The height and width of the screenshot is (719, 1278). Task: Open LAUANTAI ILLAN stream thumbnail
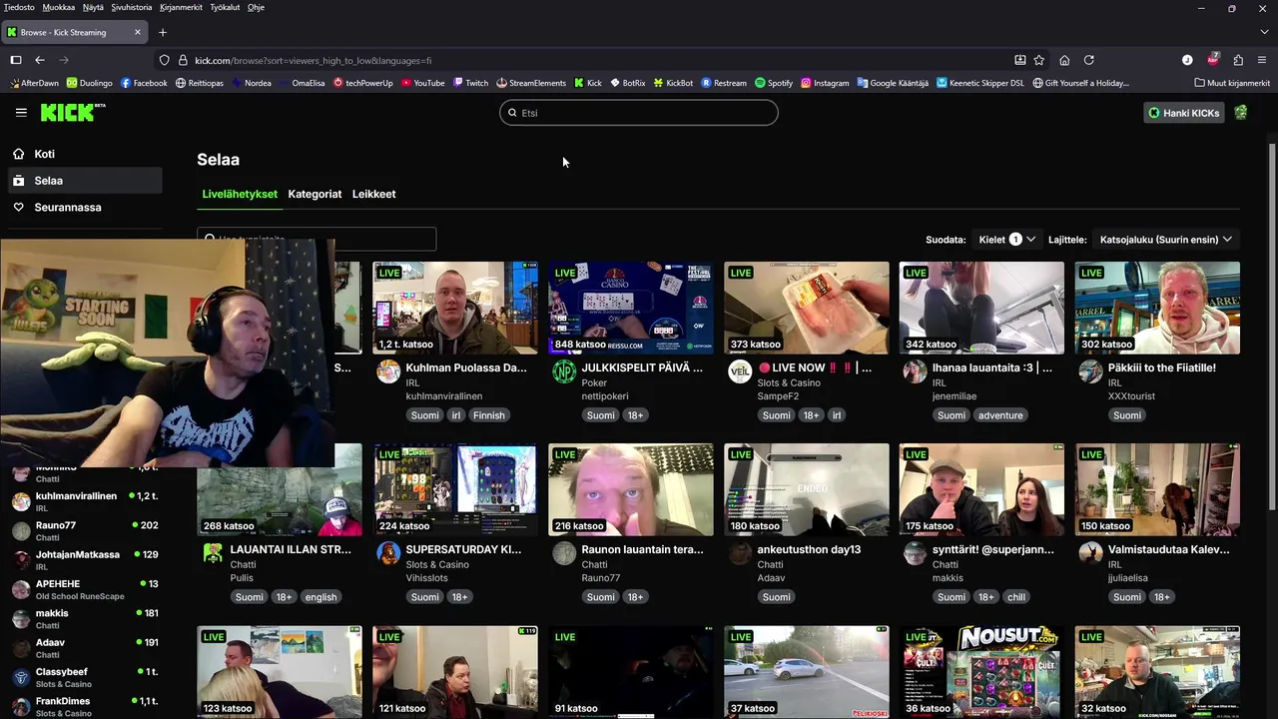click(x=280, y=489)
